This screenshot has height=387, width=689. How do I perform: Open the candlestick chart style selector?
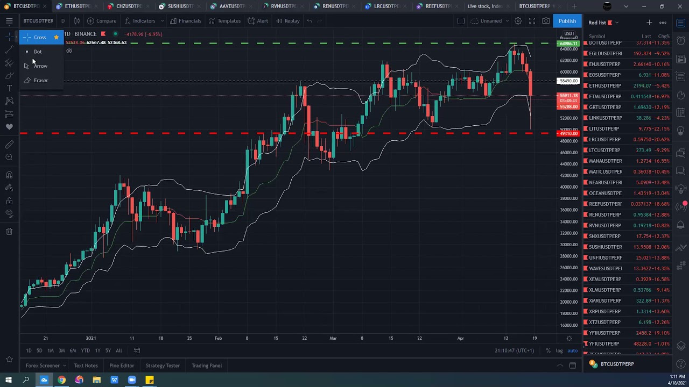(77, 21)
